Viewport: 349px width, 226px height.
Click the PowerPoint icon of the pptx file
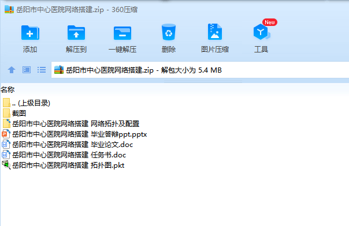point(6,134)
